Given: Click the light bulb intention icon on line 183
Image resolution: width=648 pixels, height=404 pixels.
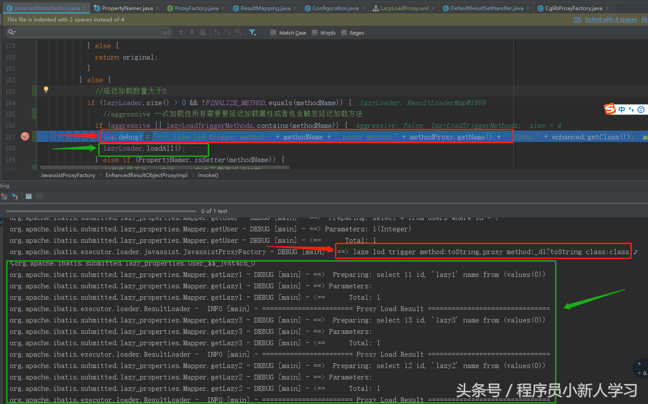Looking at the screenshot, I should [x=46, y=89].
